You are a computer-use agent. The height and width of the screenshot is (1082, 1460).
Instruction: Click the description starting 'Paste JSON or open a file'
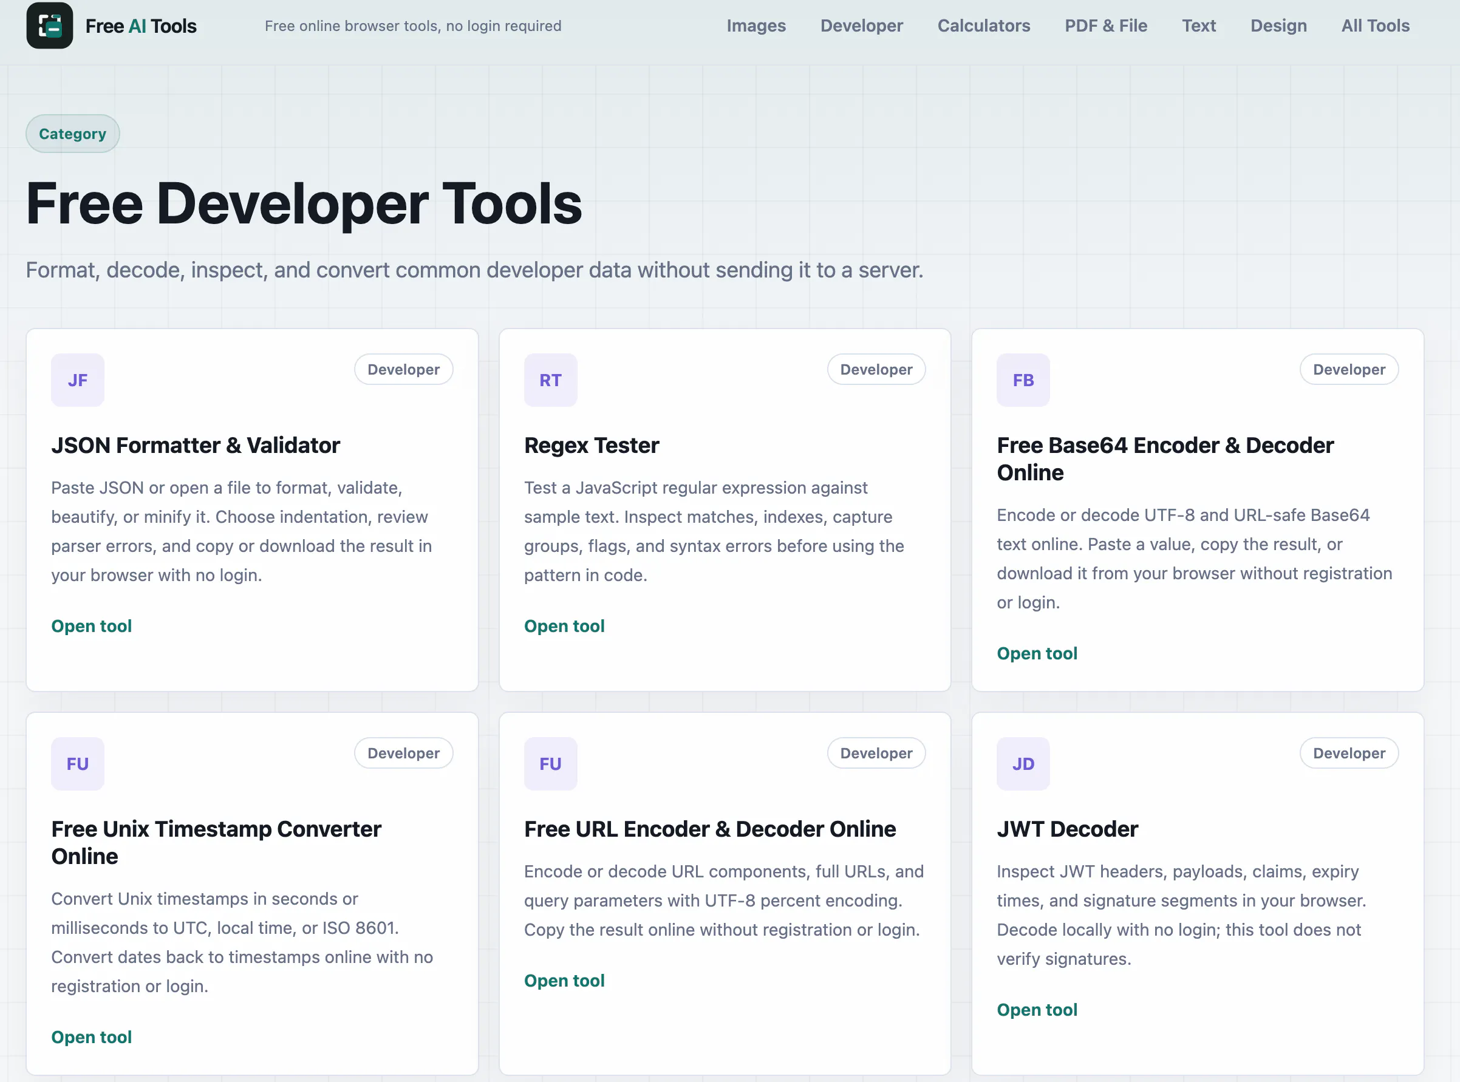[x=242, y=531]
